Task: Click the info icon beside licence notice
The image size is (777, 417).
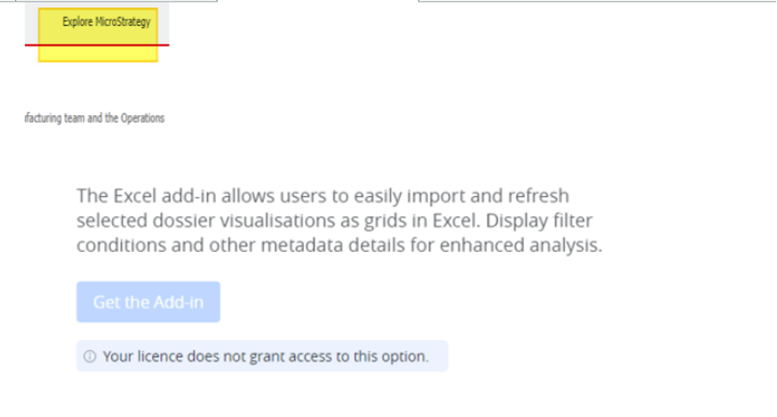Action: [89, 357]
